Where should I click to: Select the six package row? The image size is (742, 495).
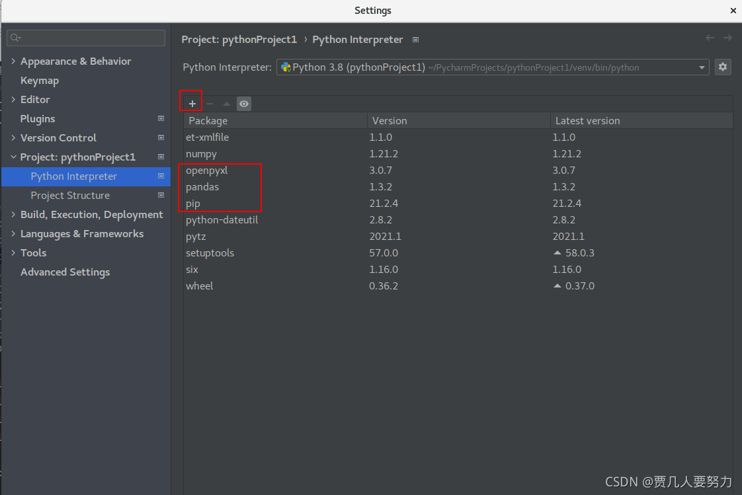[458, 270]
